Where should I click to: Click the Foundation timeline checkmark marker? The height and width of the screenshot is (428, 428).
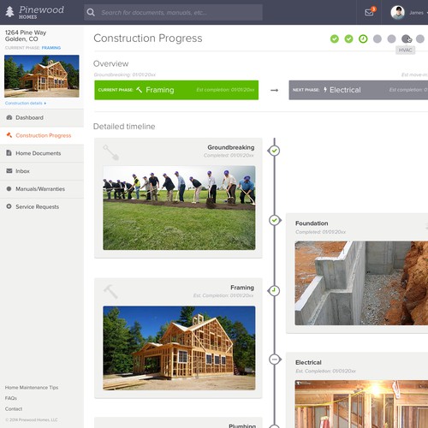click(274, 220)
